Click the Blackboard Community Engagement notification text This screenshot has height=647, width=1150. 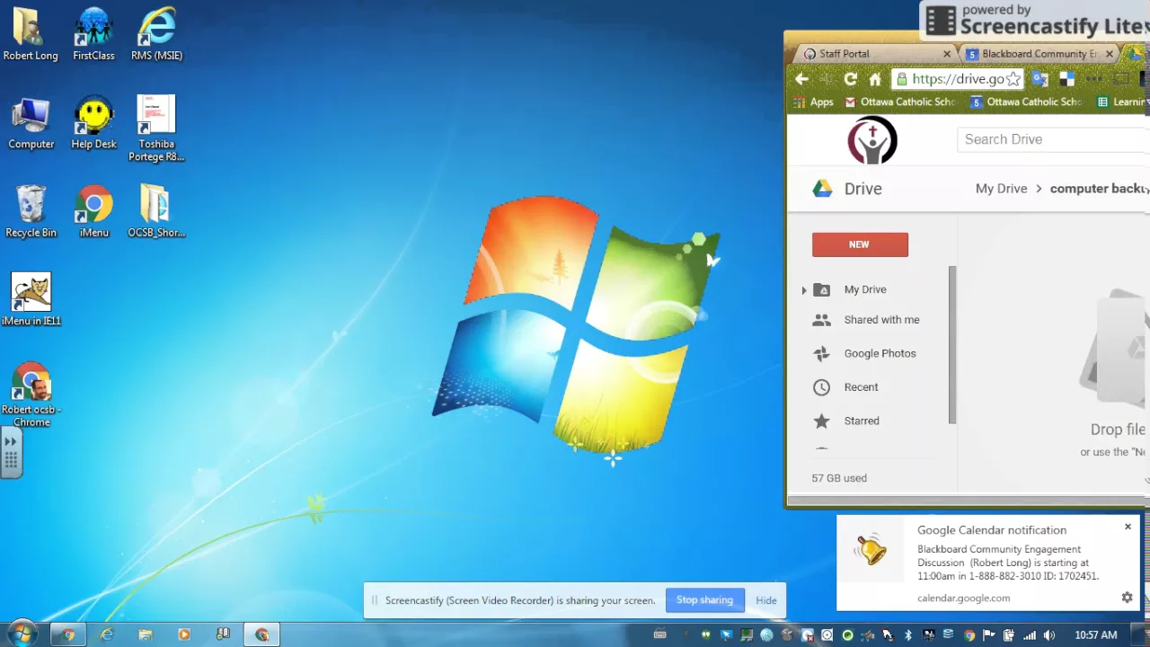pyautogui.click(x=1008, y=563)
